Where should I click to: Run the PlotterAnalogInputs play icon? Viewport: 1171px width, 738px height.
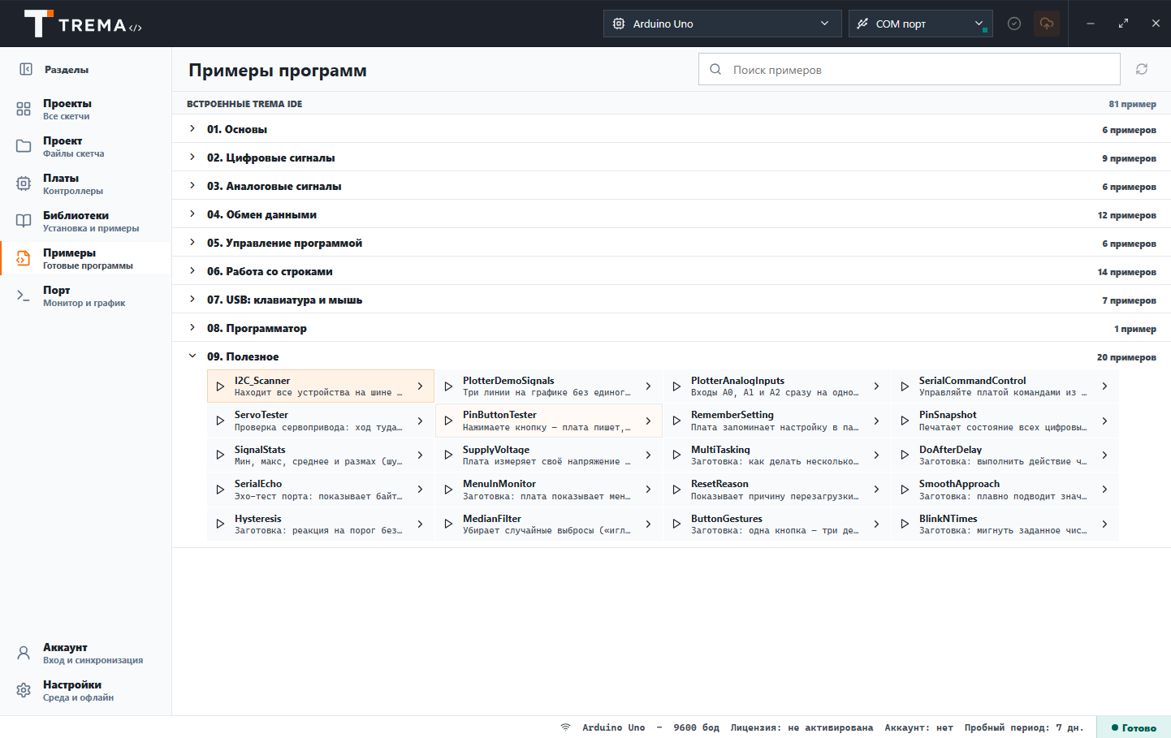(x=676, y=386)
